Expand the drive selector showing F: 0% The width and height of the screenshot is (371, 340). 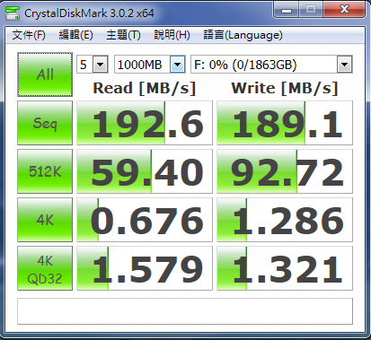click(344, 65)
